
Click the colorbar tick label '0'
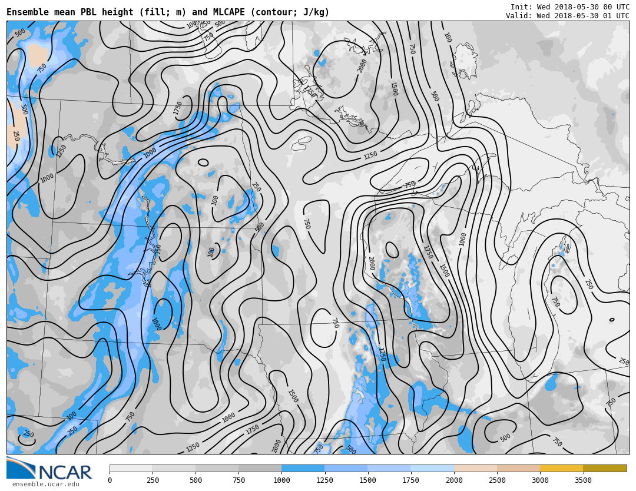[x=110, y=480]
